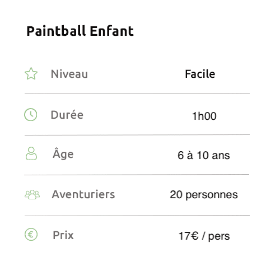Click the euro coin icon beside Prix
This screenshot has height=280, width=280.
click(31, 235)
